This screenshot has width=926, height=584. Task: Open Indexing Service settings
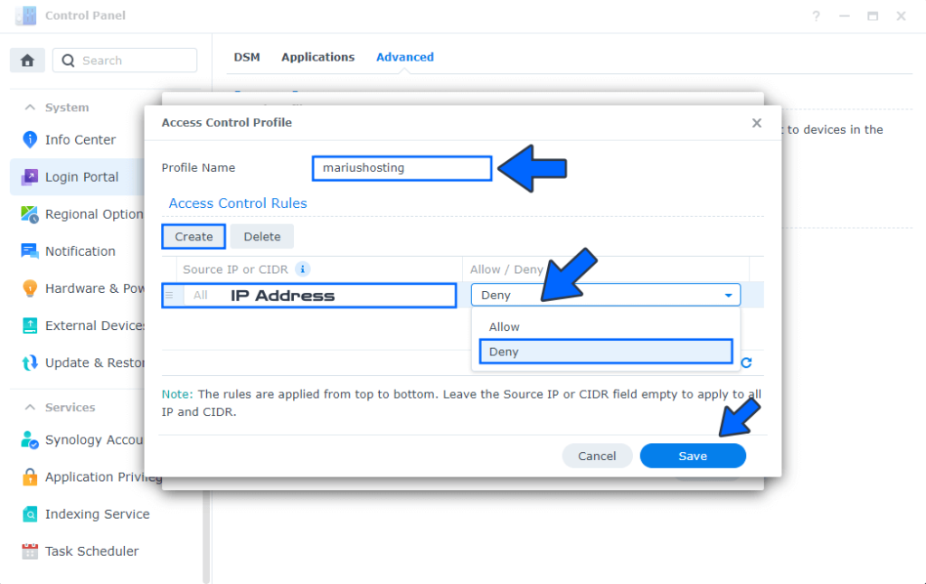98,513
